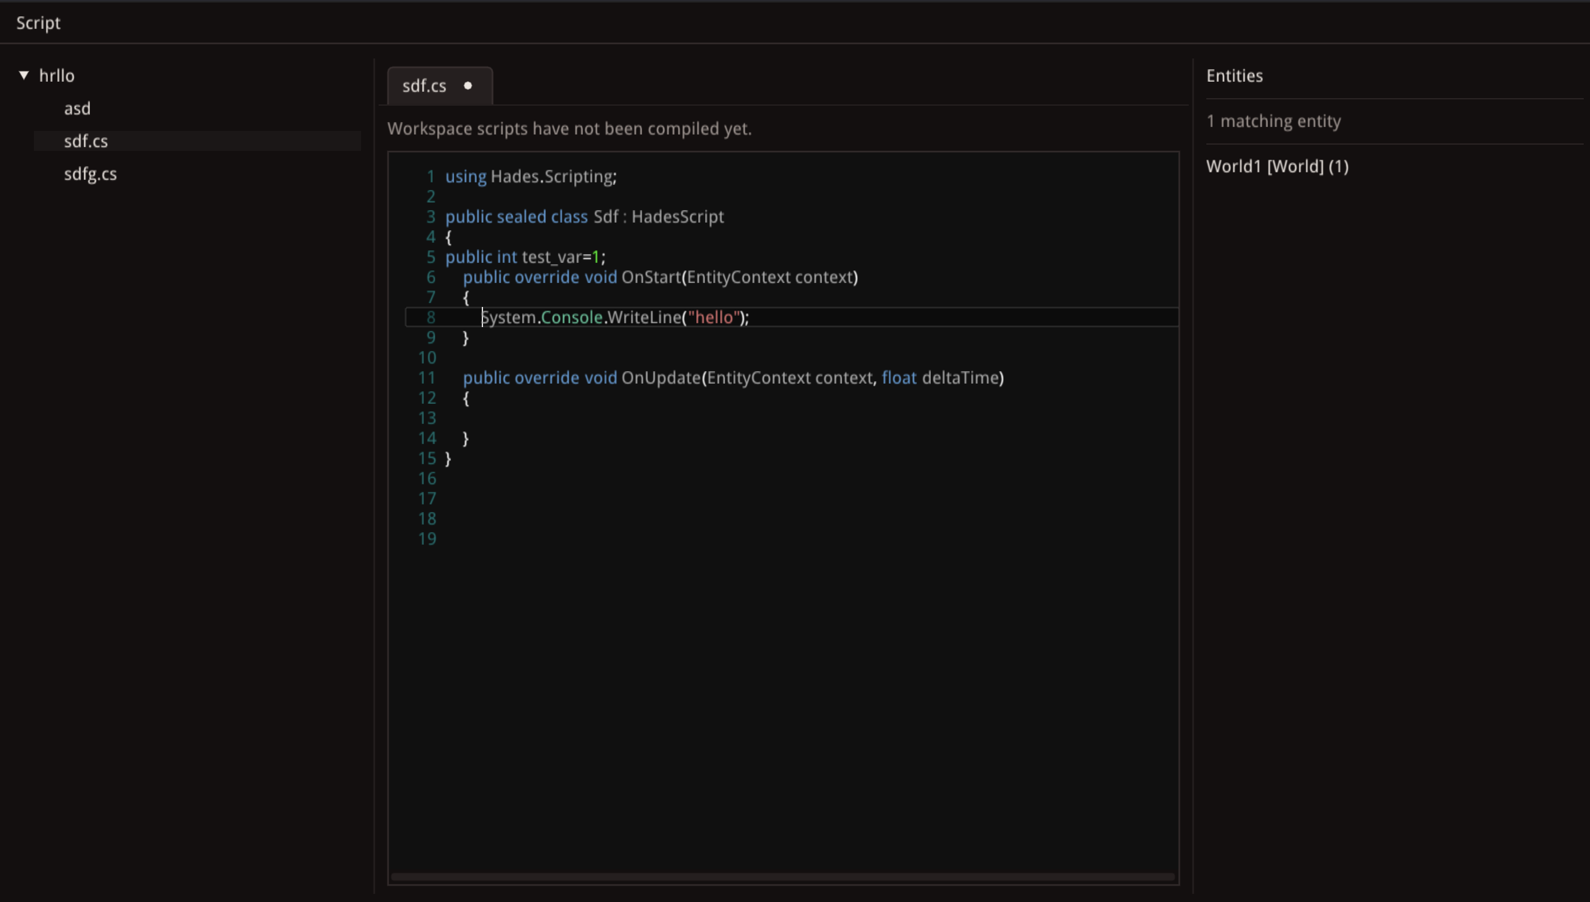Image resolution: width=1590 pixels, height=902 pixels.
Task: Select the World1 [World] entity entry
Action: [1277, 165]
